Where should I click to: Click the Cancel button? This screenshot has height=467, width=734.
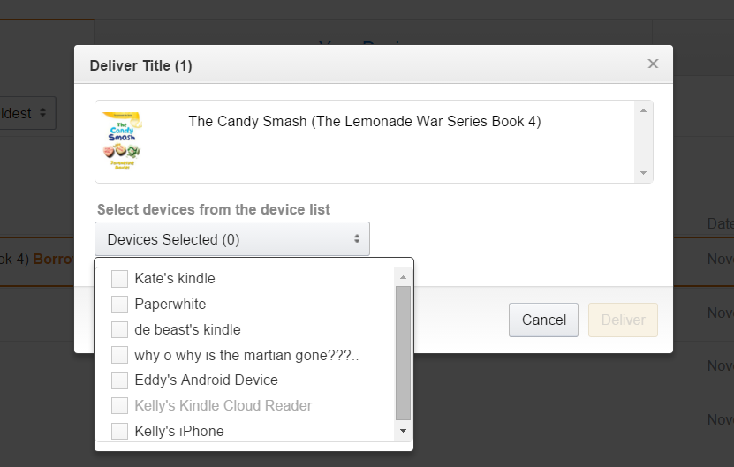coord(543,320)
